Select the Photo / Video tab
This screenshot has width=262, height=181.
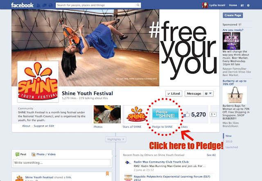click(43, 154)
